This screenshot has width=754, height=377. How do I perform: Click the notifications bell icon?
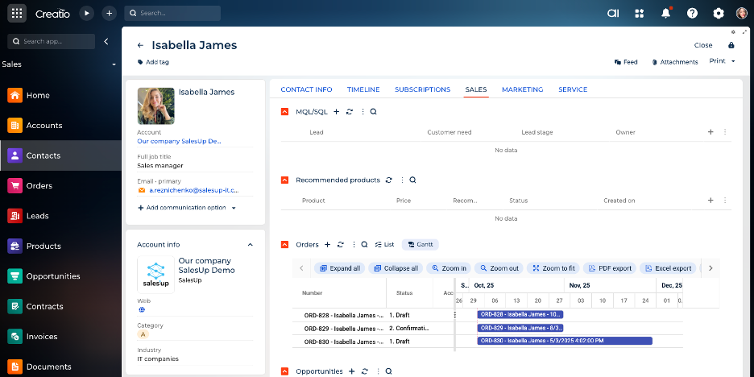click(x=665, y=13)
